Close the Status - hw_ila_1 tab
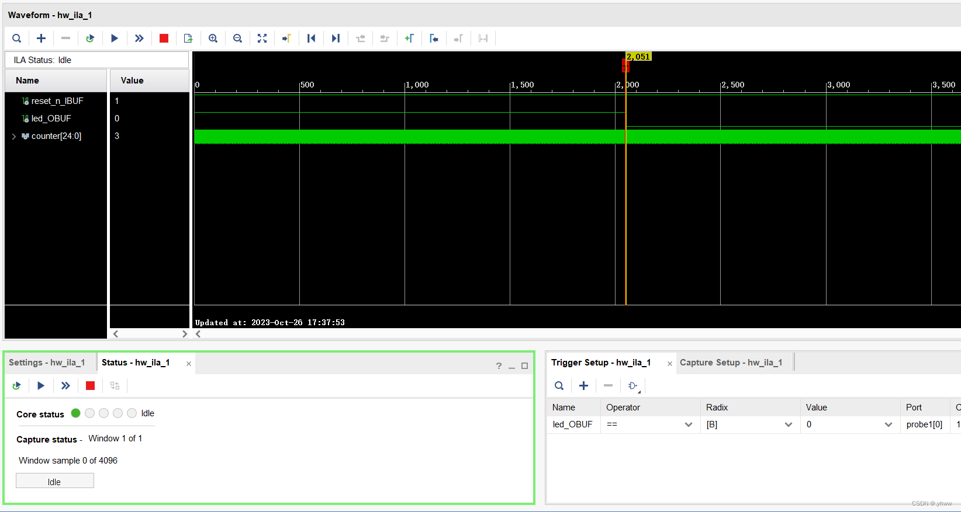Screen dimensions: 961x512 189,364
